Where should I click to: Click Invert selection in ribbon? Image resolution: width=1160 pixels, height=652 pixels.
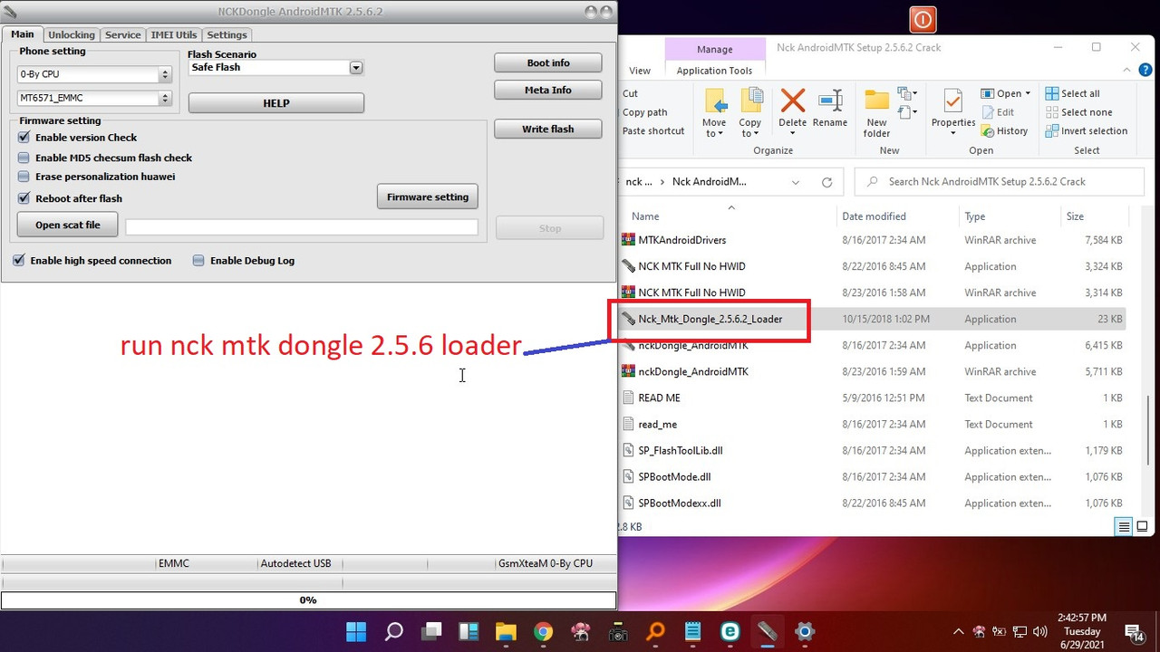coord(1086,131)
